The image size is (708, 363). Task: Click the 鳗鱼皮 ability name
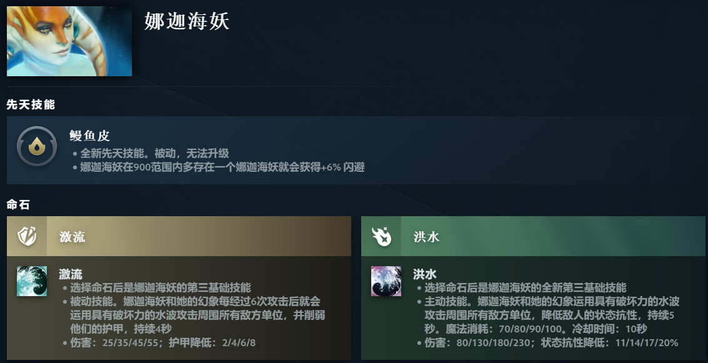pos(90,136)
